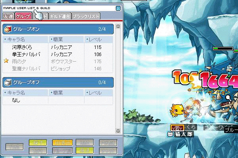The height and width of the screenshot is (158, 238).
Task: Close the Maple User List window
Action: tap(118, 8)
